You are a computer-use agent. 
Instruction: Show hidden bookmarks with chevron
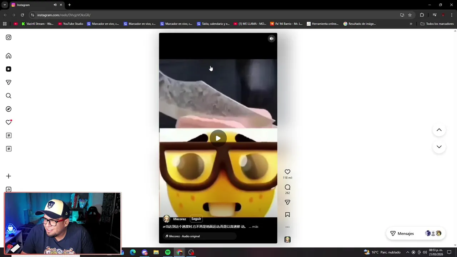coord(411,24)
